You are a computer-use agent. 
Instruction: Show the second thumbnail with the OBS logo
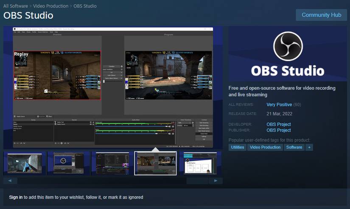[x=68, y=163]
